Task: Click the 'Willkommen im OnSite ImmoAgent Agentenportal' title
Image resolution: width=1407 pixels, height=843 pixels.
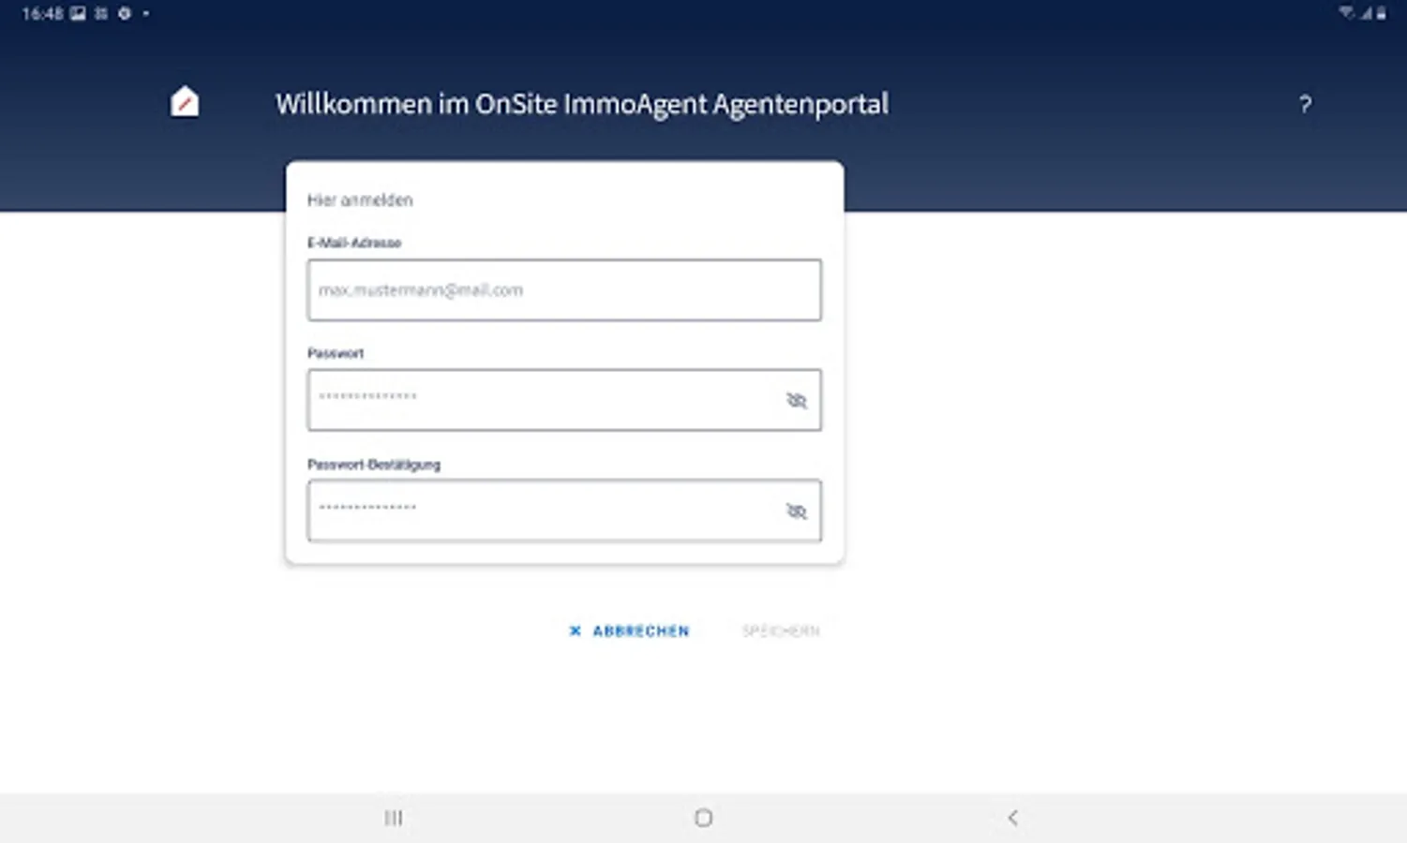Action: click(582, 104)
